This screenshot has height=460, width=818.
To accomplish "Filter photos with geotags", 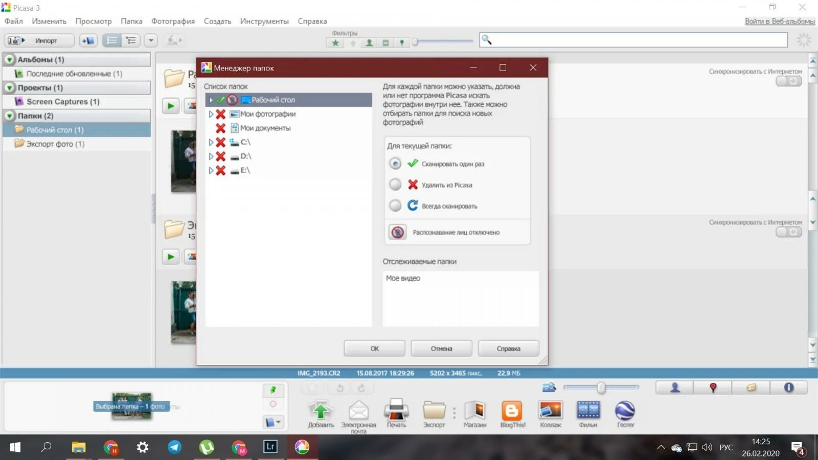I will 402,43.
